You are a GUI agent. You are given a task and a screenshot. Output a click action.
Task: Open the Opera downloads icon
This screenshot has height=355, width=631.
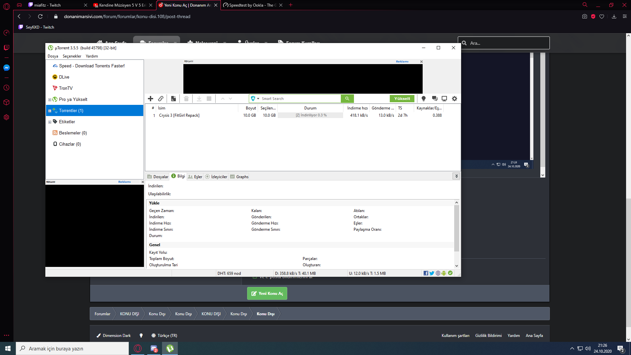tap(614, 16)
